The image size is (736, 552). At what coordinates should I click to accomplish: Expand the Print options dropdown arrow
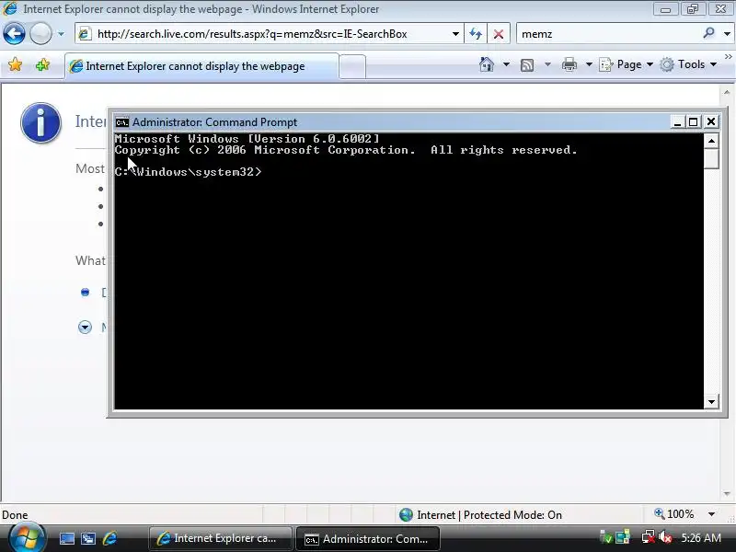pyautogui.click(x=589, y=64)
